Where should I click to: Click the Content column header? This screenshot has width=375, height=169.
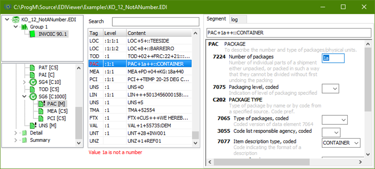point(159,33)
